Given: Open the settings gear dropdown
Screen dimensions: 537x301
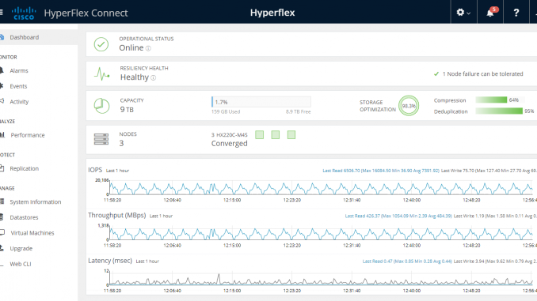Looking at the screenshot, I should click(x=463, y=13).
